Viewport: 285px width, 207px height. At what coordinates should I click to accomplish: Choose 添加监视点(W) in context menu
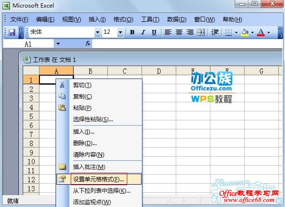coord(99,202)
